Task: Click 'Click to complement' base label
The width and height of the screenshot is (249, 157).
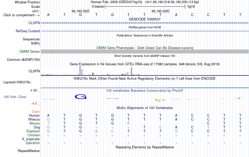Action: point(21,15)
